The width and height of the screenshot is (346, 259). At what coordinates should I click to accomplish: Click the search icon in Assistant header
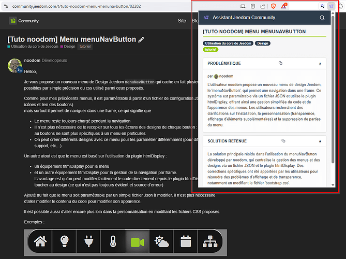(x=322, y=18)
